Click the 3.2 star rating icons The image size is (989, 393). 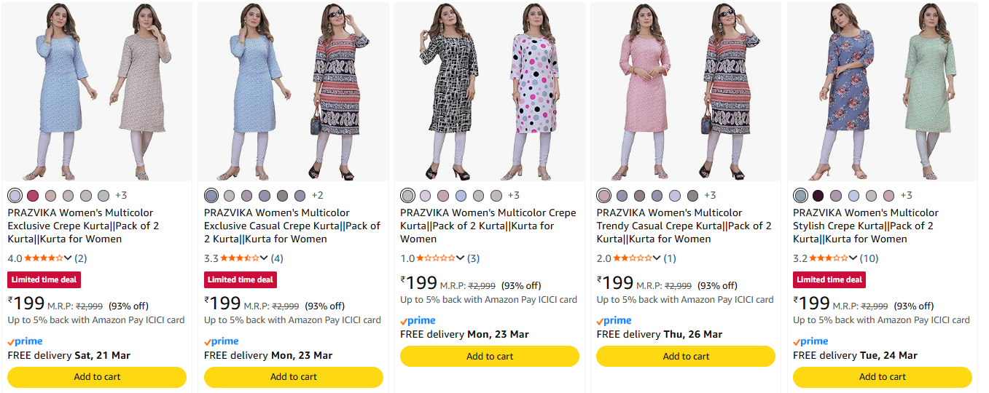[x=829, y=258]
